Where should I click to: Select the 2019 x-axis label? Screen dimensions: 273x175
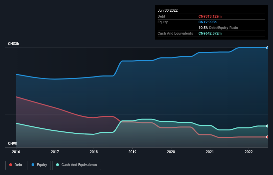point(132,152)
